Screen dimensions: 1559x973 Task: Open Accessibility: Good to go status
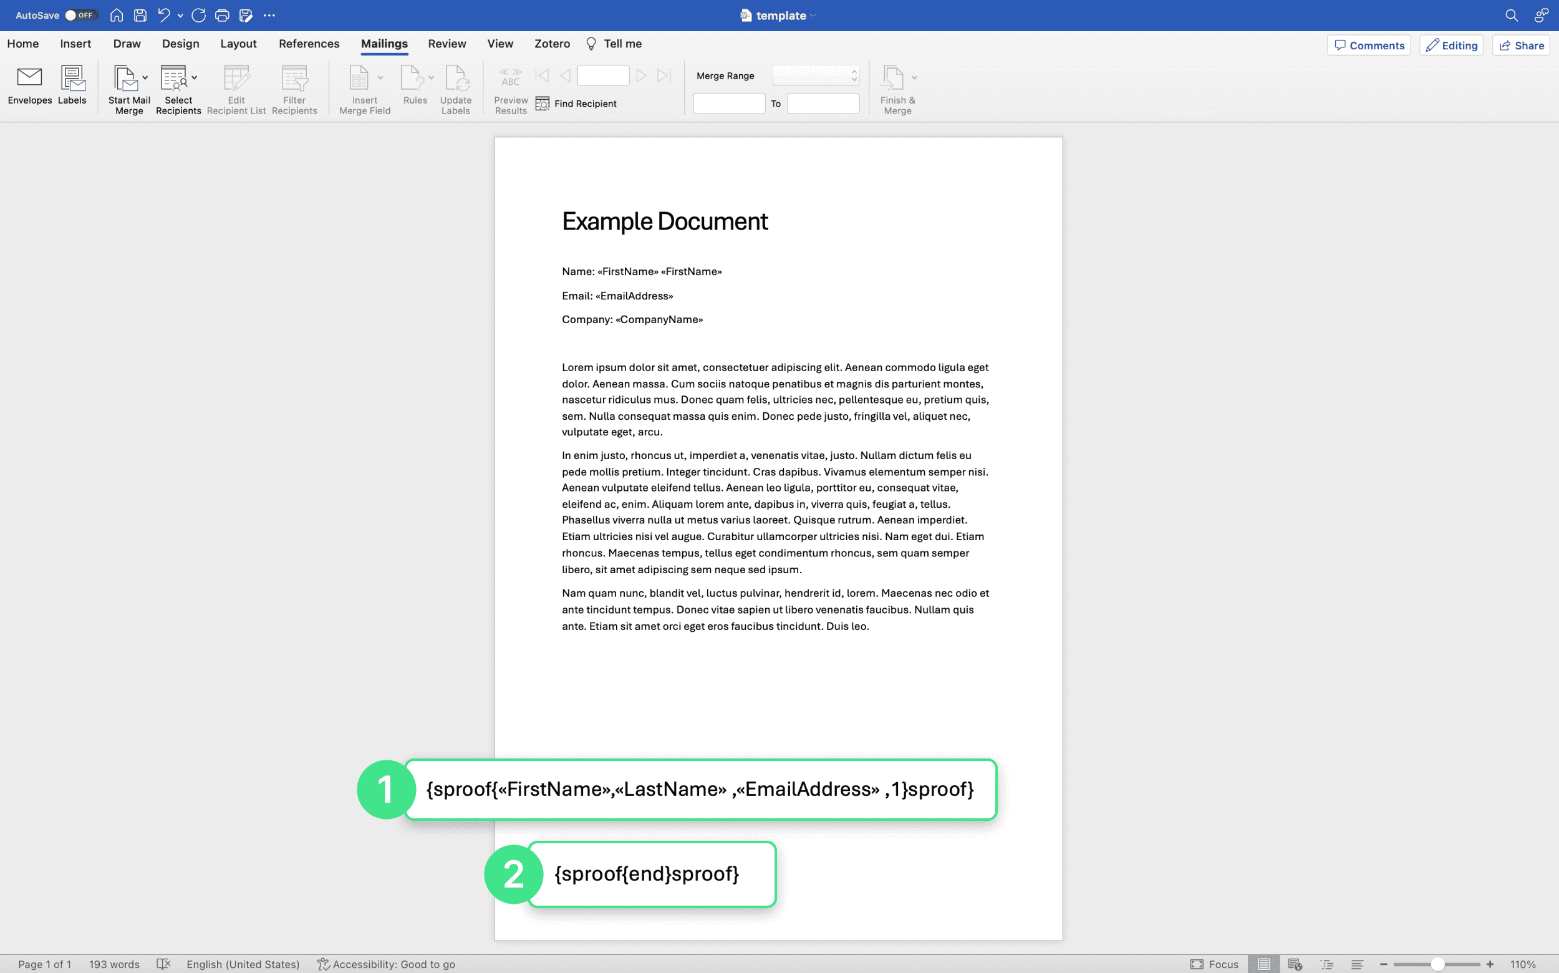click(x=386, y=964)
